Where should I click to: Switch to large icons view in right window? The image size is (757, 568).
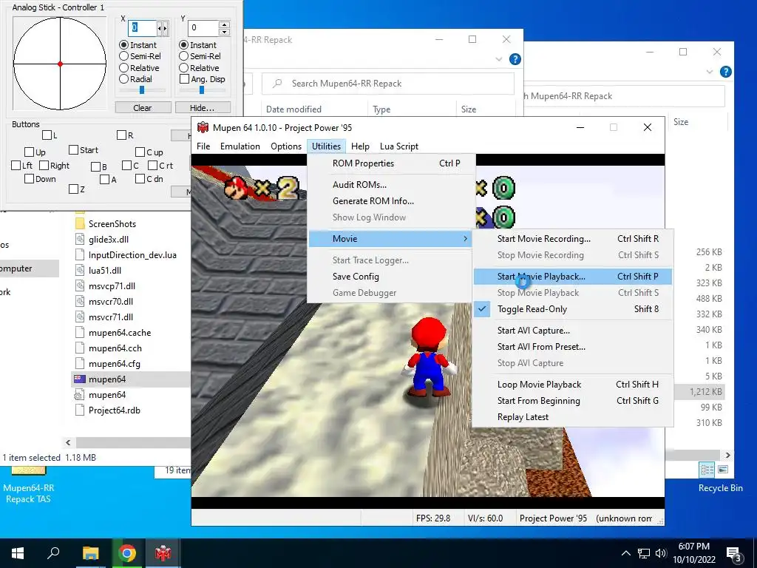pos(723,470)
